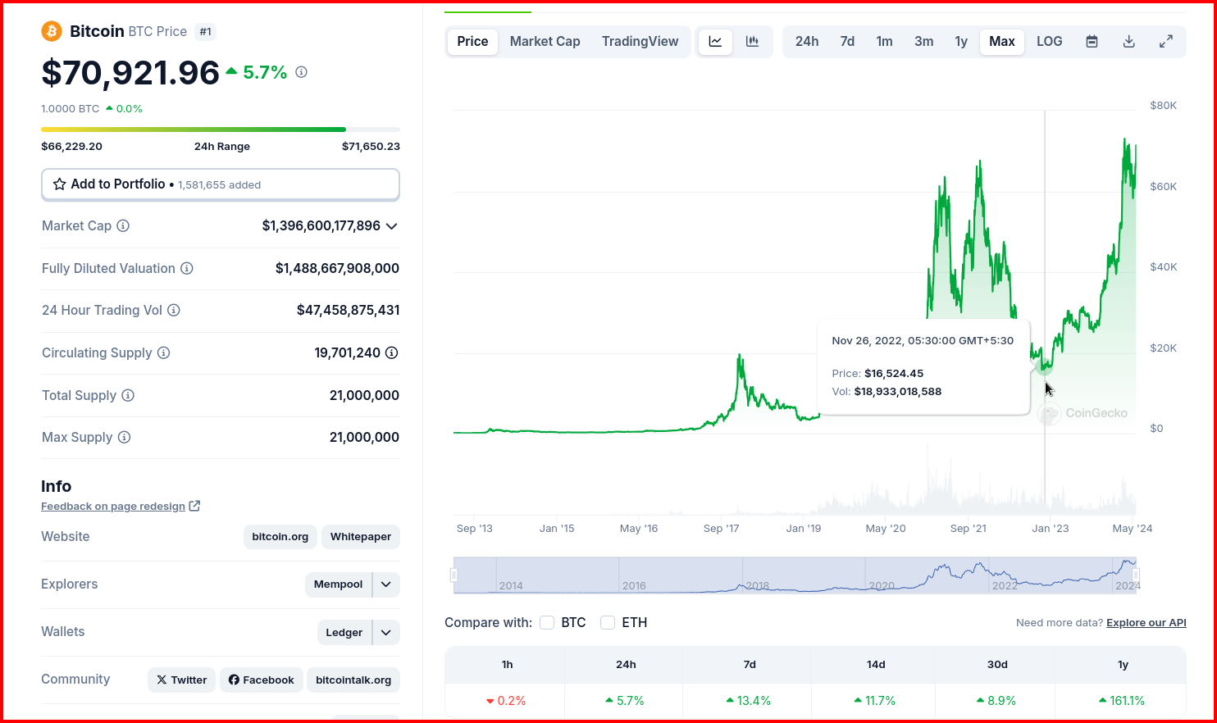The height and width of the screenshot is (723, 1217).
Task: Switch to TradingView tab
Action: click(x=640, y=42)
